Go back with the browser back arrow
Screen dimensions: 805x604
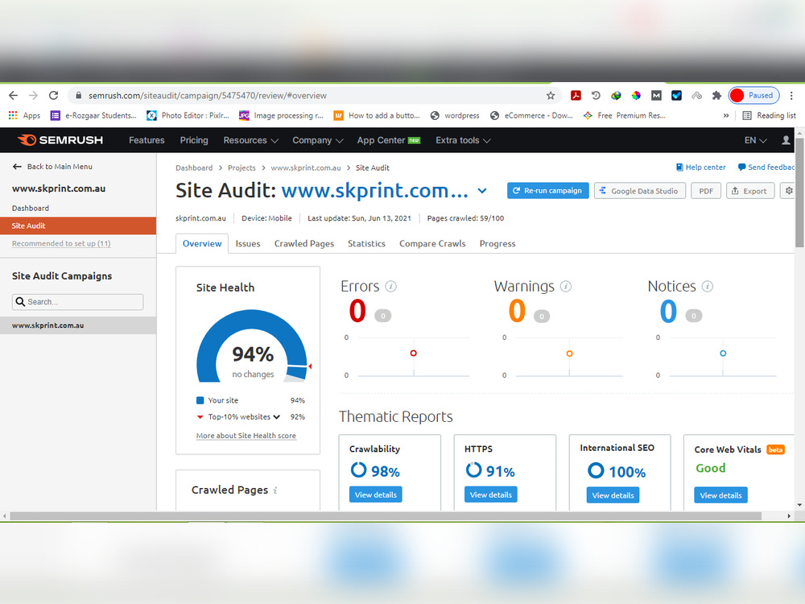click(14, 96)
